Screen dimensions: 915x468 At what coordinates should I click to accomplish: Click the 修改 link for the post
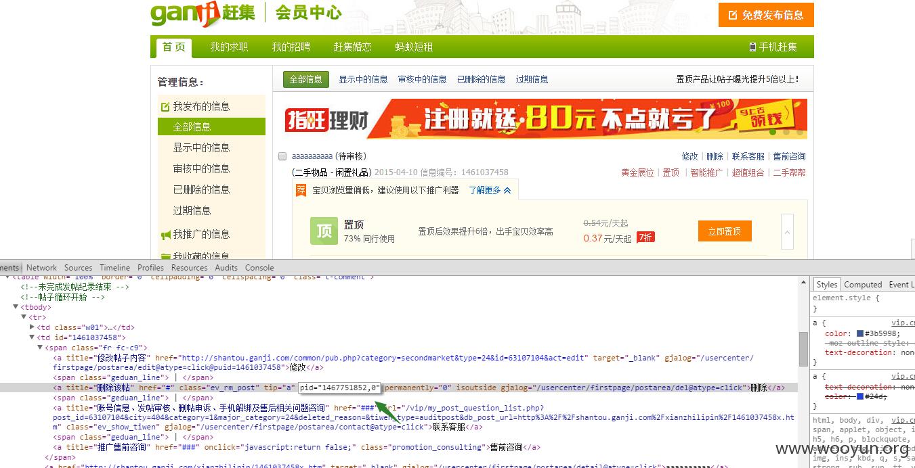[689, 156]
